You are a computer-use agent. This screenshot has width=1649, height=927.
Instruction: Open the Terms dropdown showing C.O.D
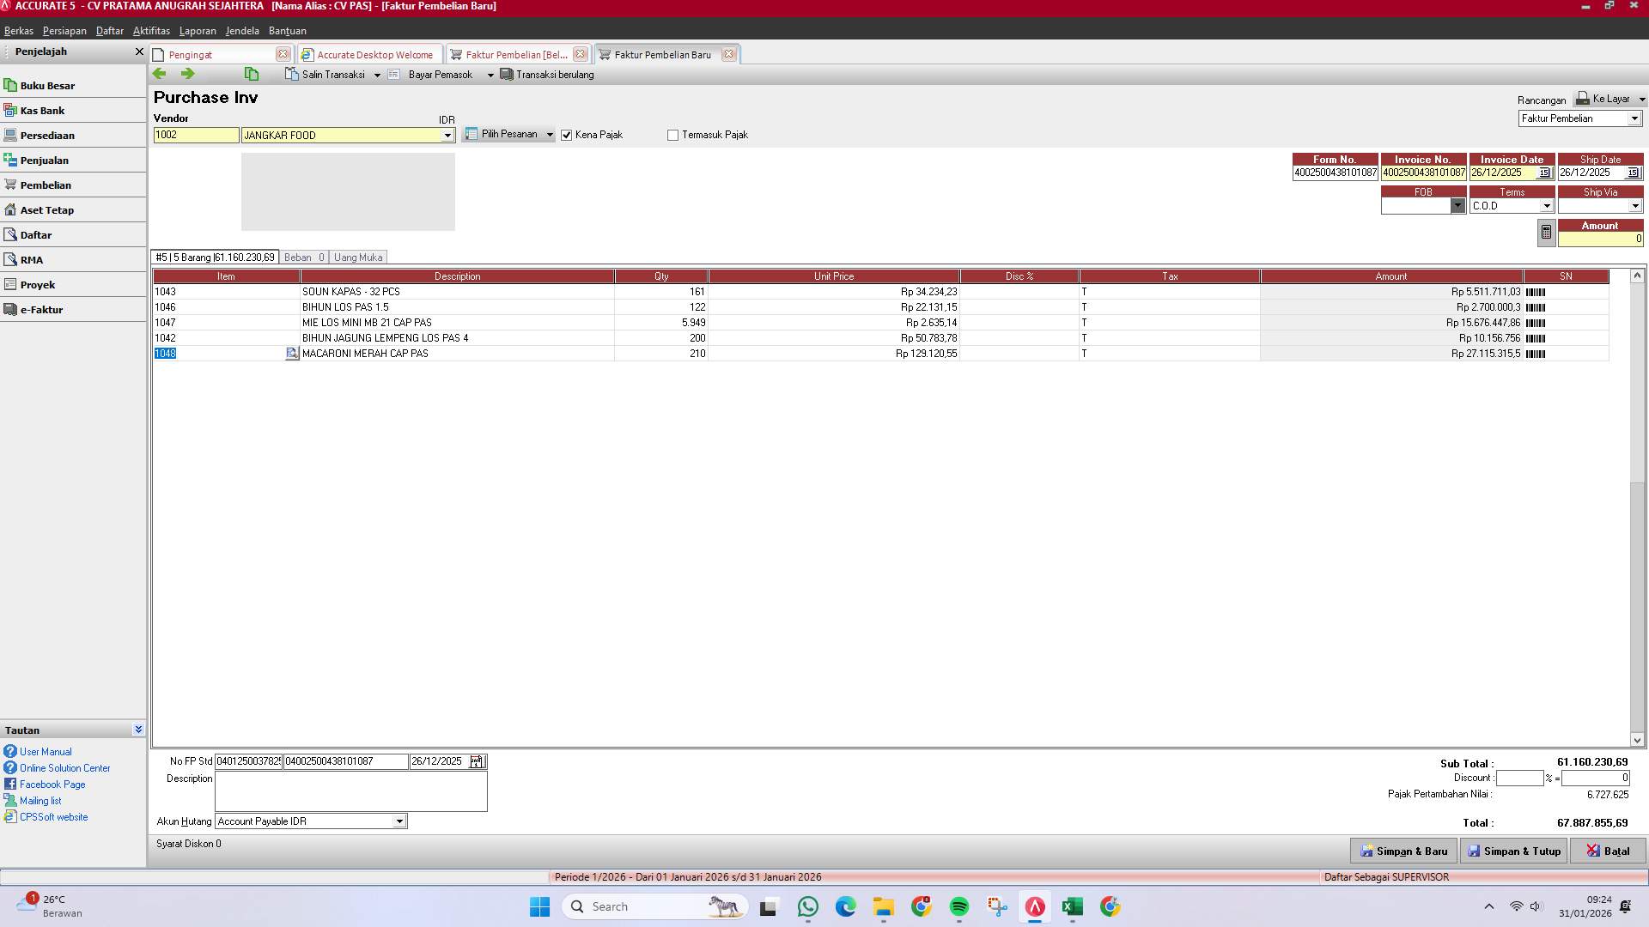(1548, 205)
